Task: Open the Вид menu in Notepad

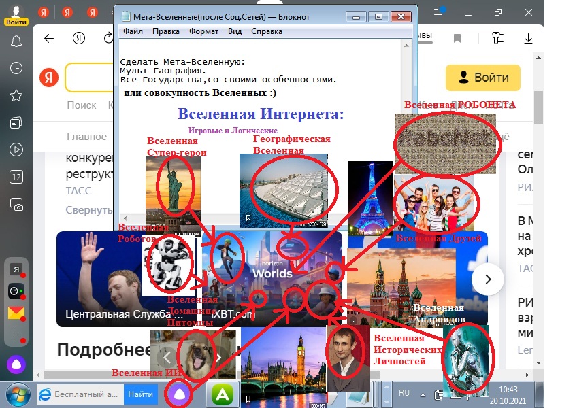Action: (x=235, y=31)
